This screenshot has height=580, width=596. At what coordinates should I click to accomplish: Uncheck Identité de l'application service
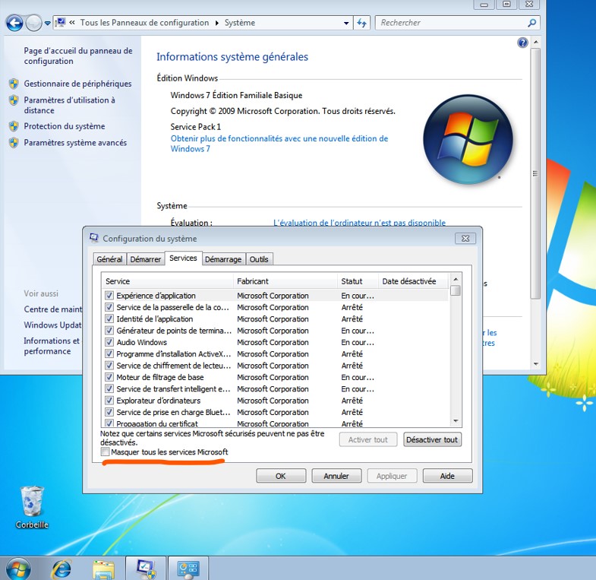[109, 319]
